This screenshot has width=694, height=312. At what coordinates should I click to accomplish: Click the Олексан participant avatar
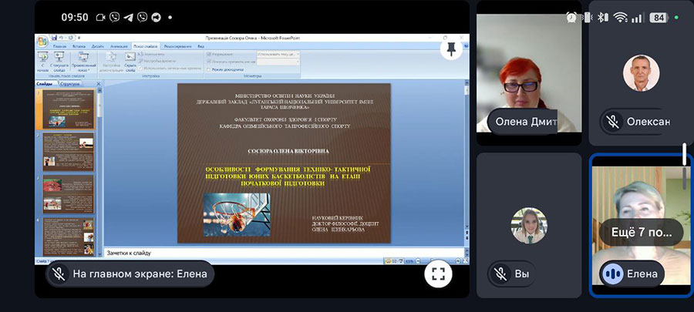[641, 73]
